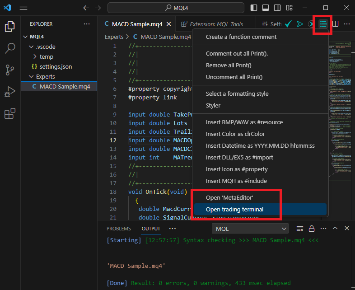
Task: Open the Settings tab with sliders icon
Action: click(x=271, y=24)
